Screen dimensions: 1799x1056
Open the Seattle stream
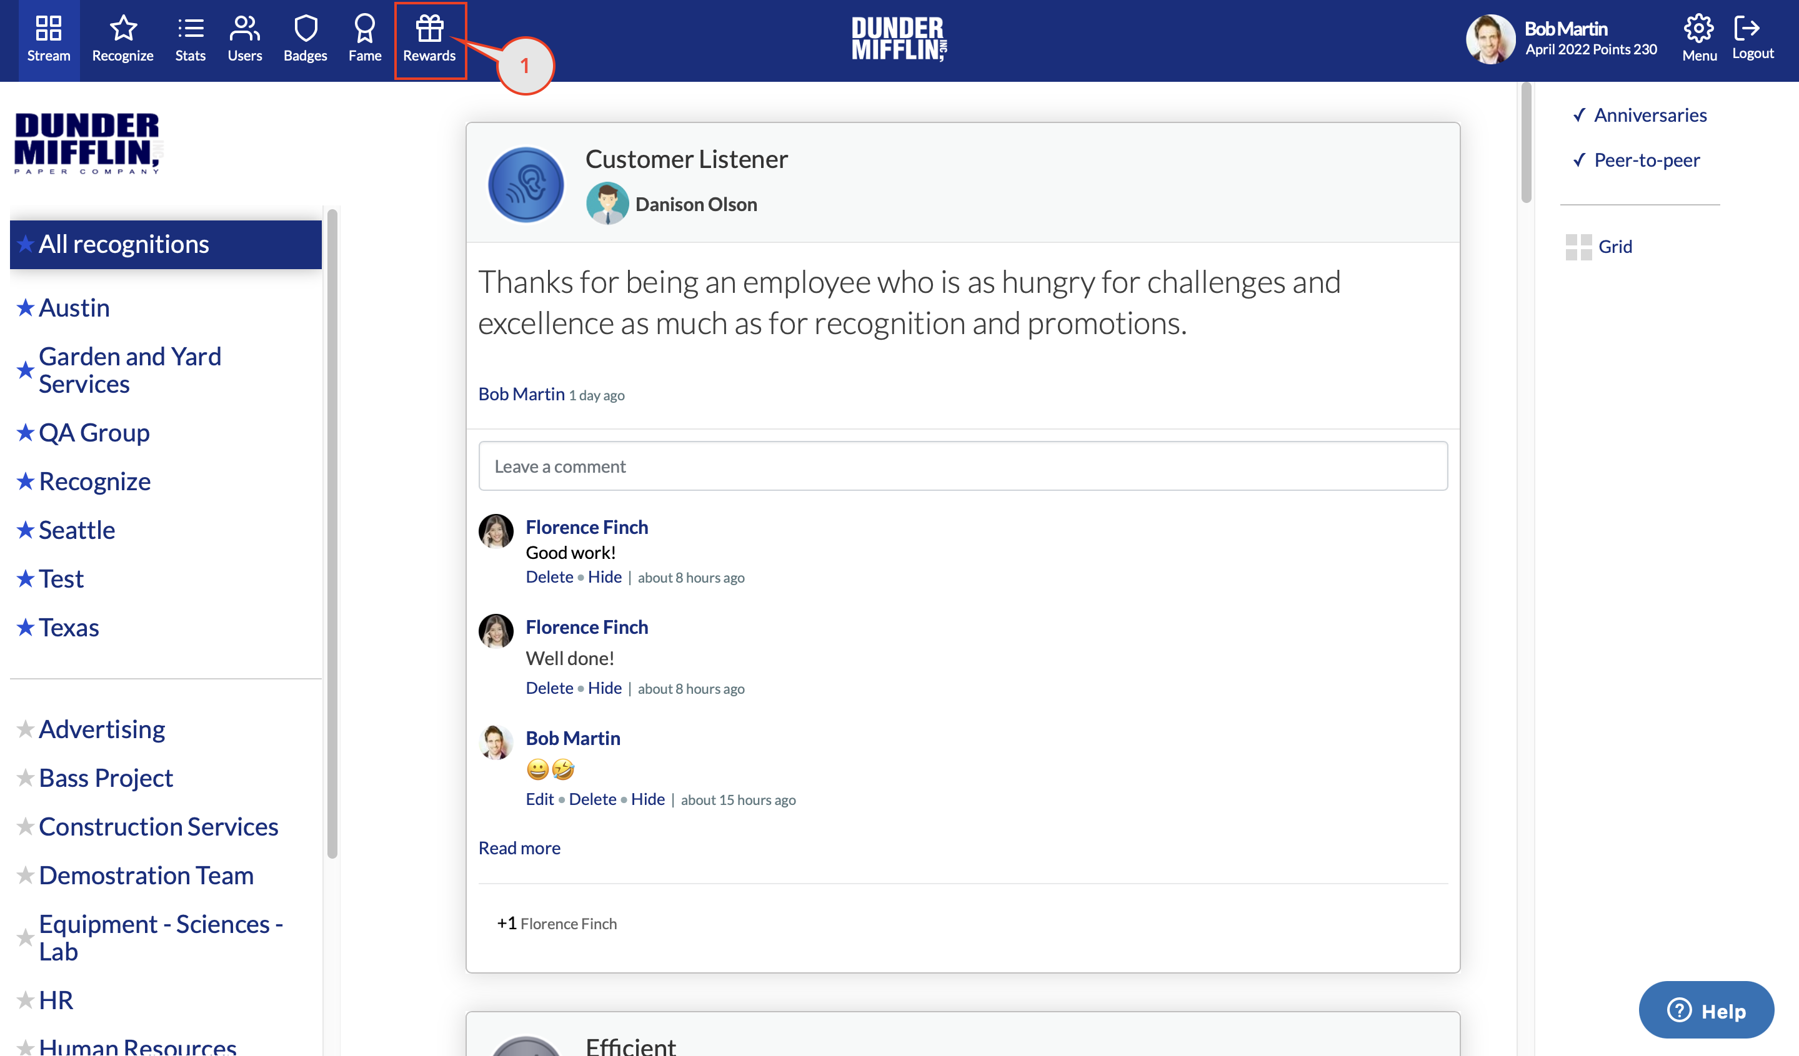point(77,530)
